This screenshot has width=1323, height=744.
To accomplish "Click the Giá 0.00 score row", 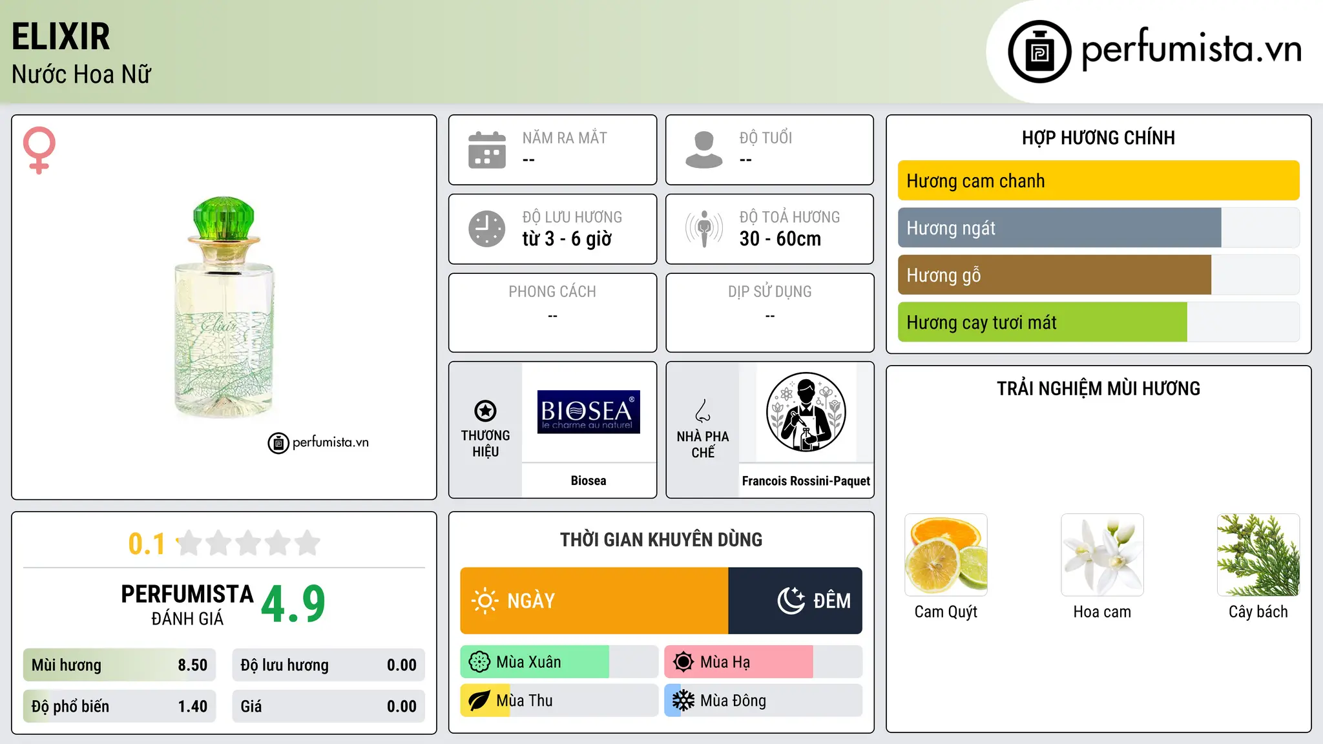I will pyautogui.click(x=328, y=707).
